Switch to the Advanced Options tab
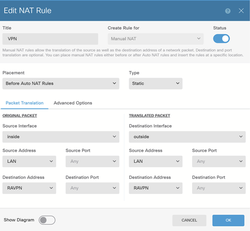 point(73,103)
